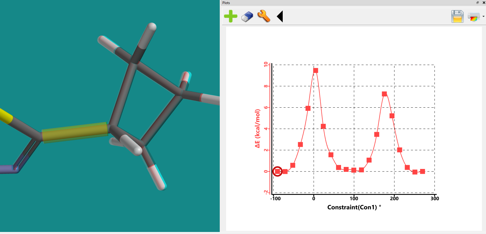
Task: Click the green plus add plot icon
Action: coord(230,16)
